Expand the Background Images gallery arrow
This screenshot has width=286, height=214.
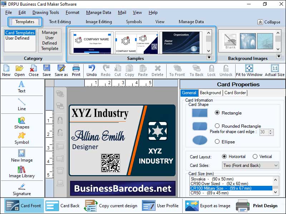click(279, 56)
